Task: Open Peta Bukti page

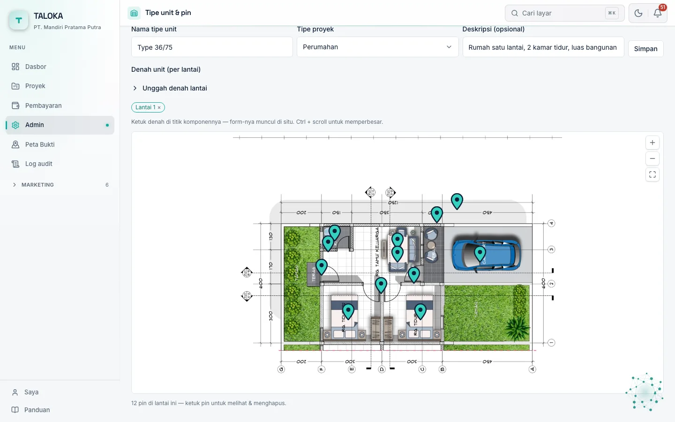Action: coord(60,144)
